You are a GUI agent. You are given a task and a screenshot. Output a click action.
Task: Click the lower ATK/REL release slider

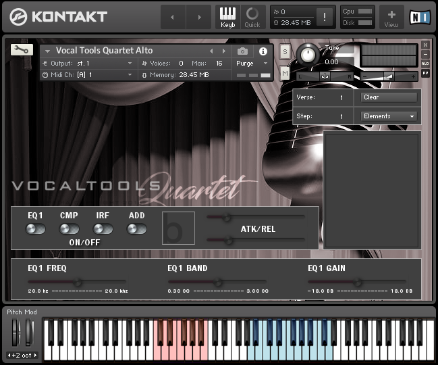[x=256, y=240]
